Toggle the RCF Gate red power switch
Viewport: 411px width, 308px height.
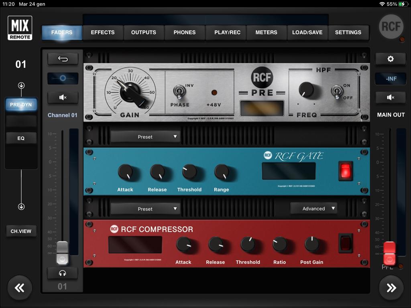pos(346,171)
